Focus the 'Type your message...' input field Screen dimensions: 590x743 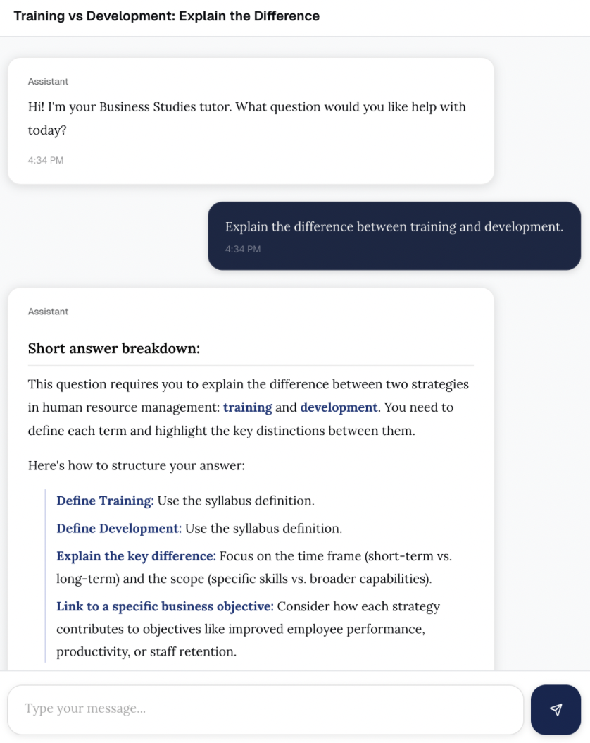265,709
